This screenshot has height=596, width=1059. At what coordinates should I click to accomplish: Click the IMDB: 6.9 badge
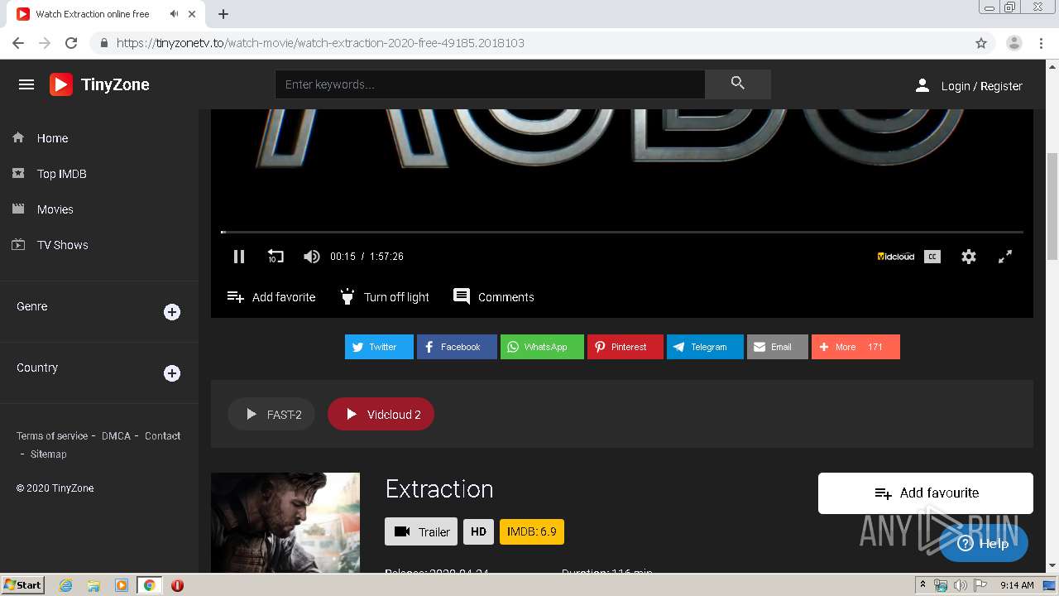[532, 531]
